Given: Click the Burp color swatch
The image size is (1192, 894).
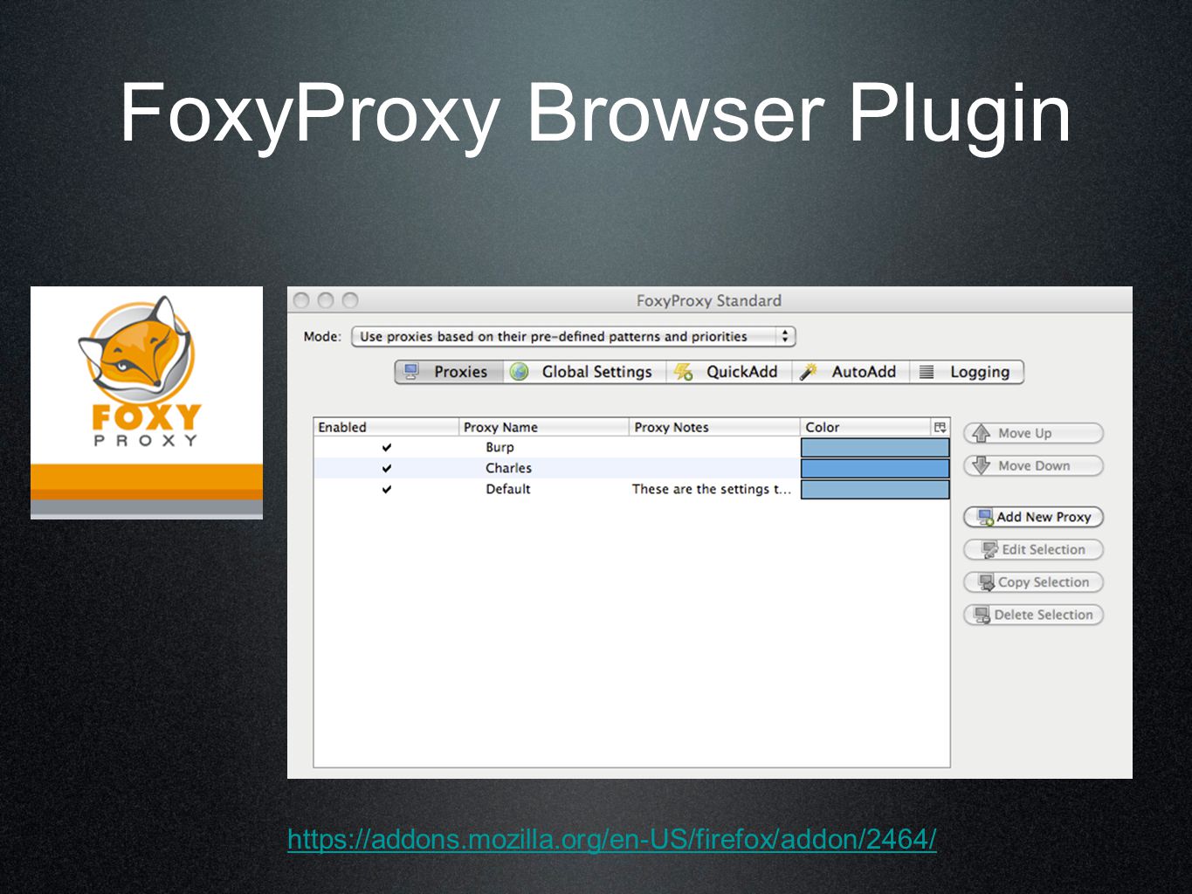Looking at the screenshot, I should click(x=875, y=447).
